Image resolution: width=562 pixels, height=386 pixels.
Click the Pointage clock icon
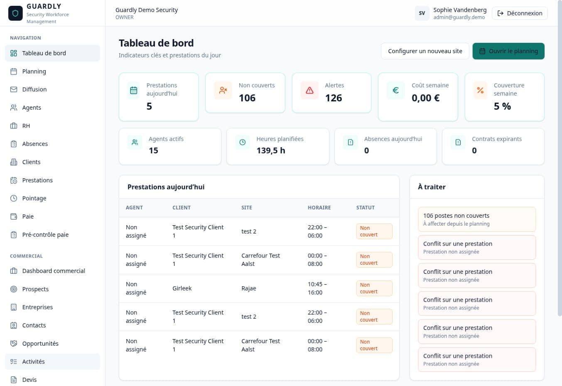[x=14, y=198]
